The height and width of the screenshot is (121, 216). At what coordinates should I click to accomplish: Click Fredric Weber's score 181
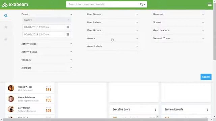(x=48, y=90)
